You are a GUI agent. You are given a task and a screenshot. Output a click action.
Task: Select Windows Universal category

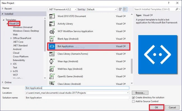coord(23,27)
